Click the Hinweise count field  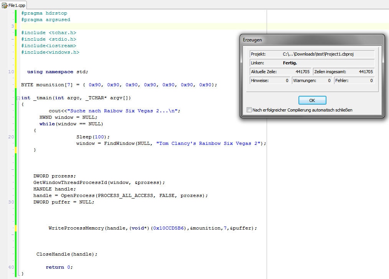(270, 80)
